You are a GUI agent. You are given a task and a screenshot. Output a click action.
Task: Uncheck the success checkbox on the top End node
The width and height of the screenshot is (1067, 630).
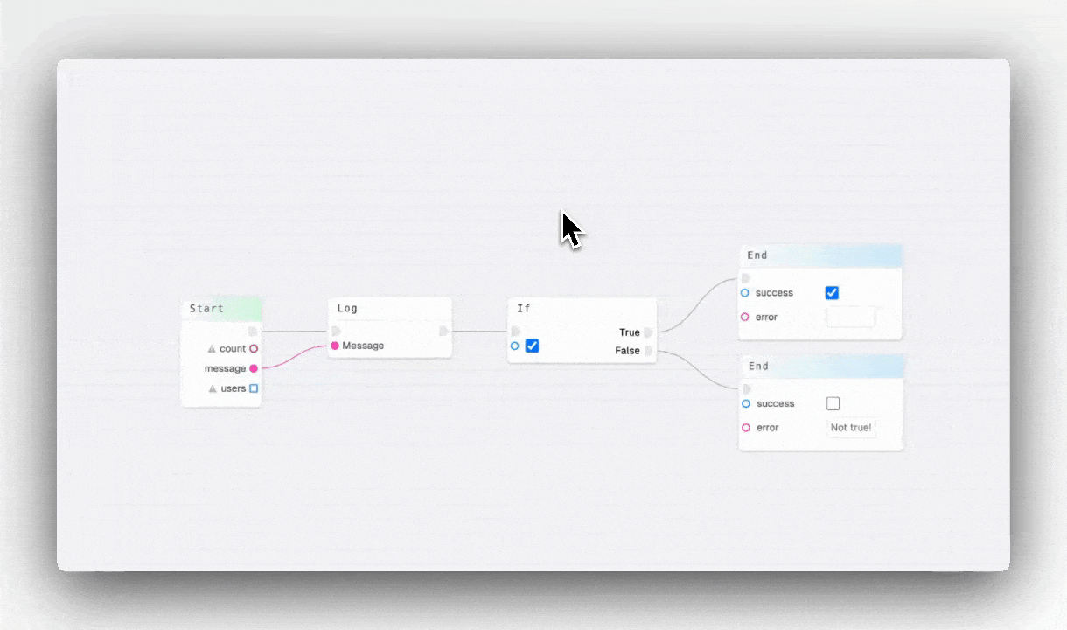click(x=832, y=293)
